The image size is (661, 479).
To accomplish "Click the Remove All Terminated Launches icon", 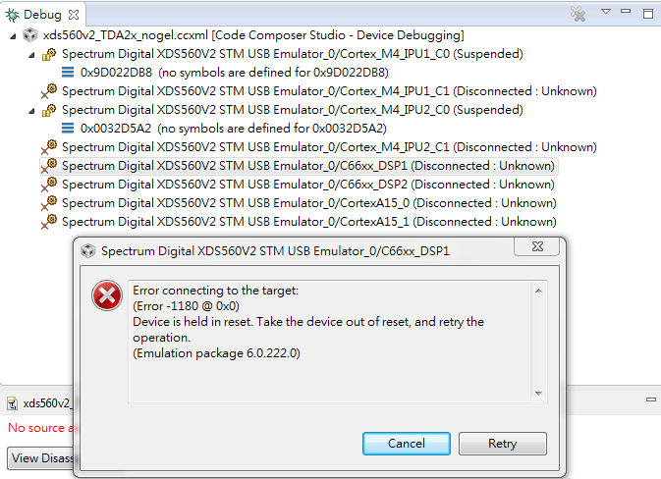I will pos(578,15).
